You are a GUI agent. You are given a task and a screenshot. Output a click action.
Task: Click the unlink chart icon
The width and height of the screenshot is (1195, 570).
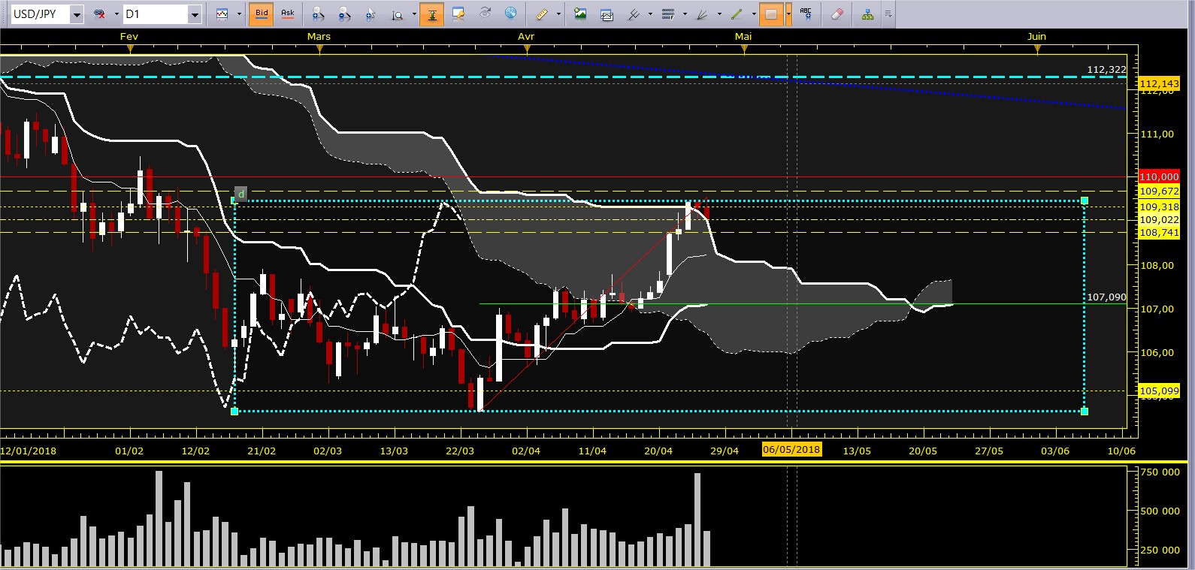coord(99,14)
